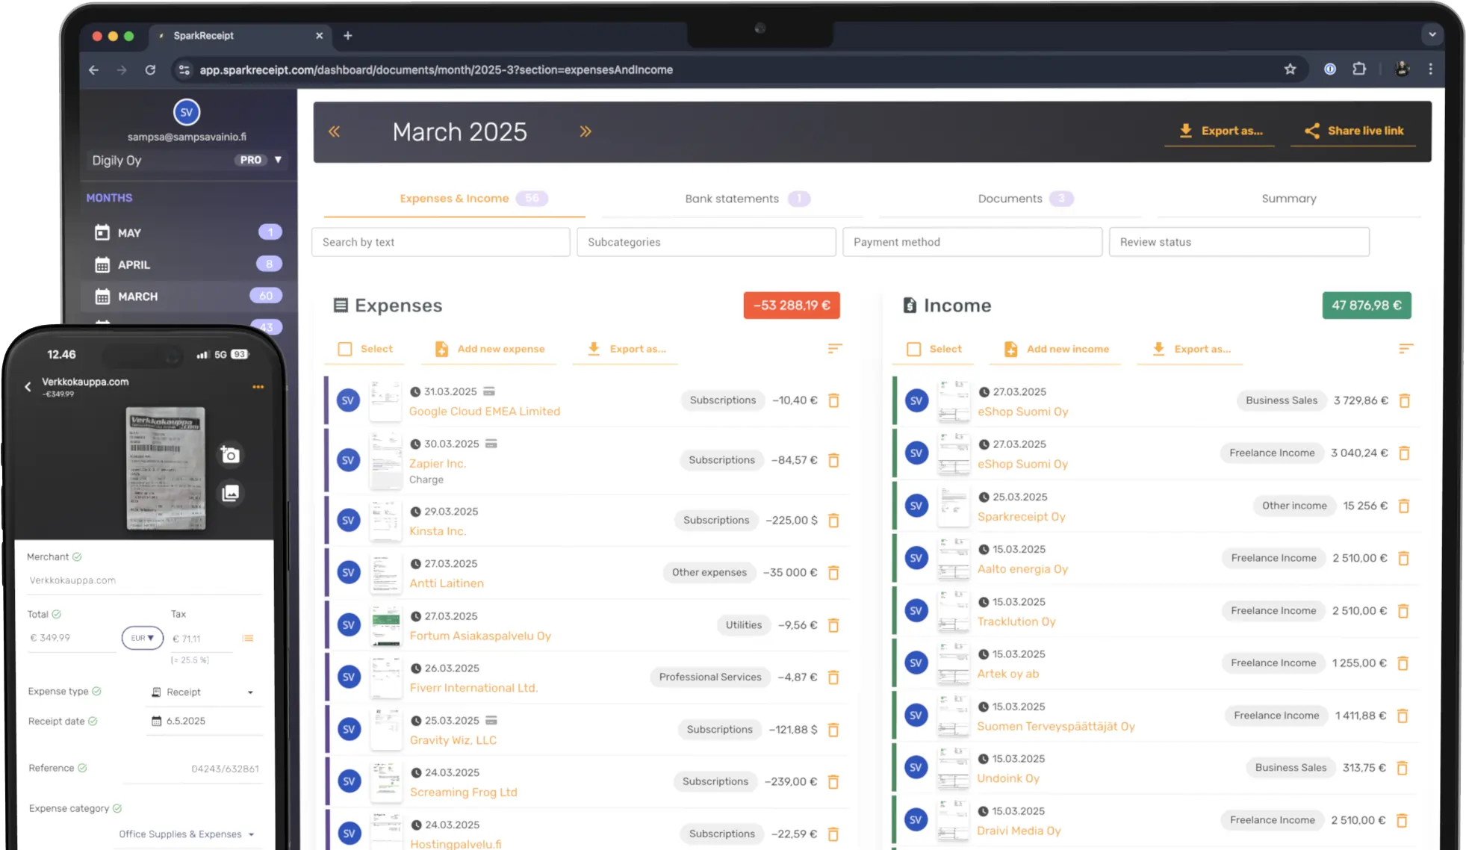Tap the gallery image icon on phone

231,493
